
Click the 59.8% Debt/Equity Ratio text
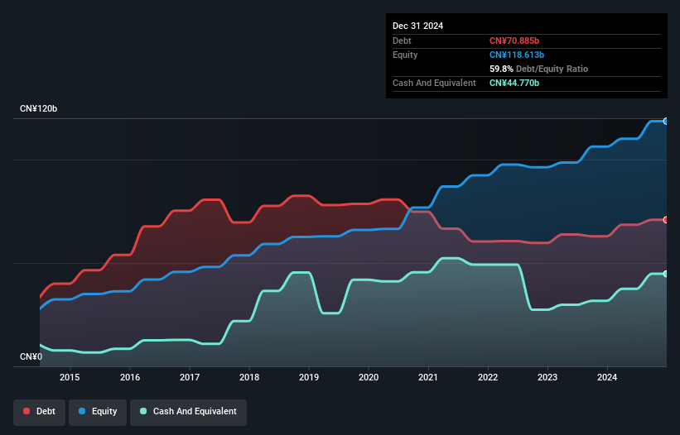click(538, 69)
